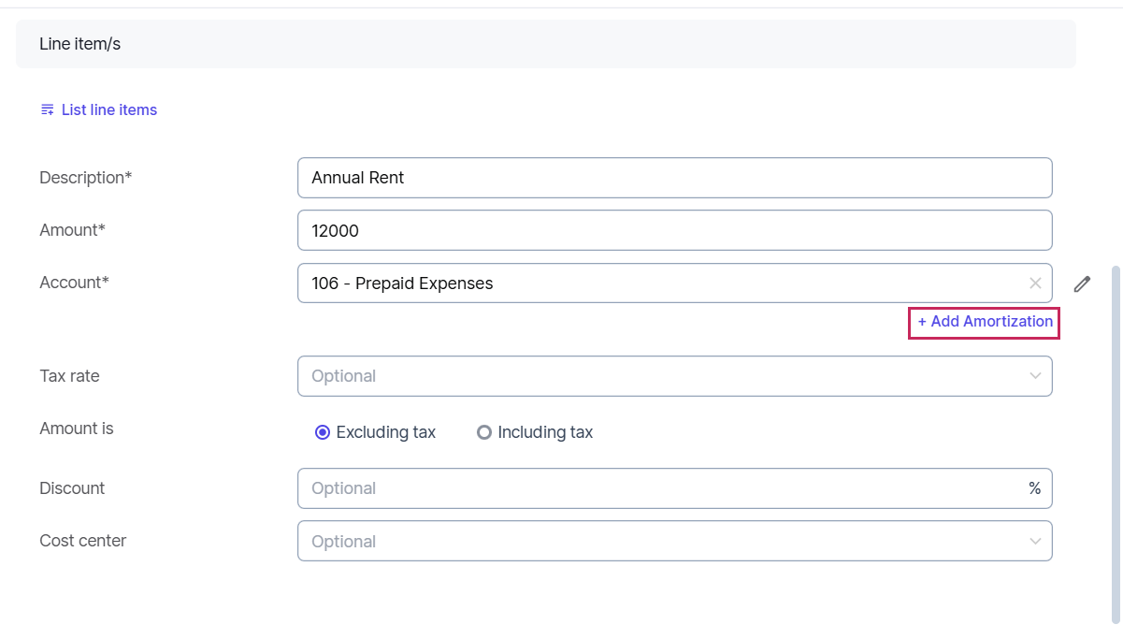Open the Cost center dropdown
This screenshot has width=1123, height=625.
655,542
